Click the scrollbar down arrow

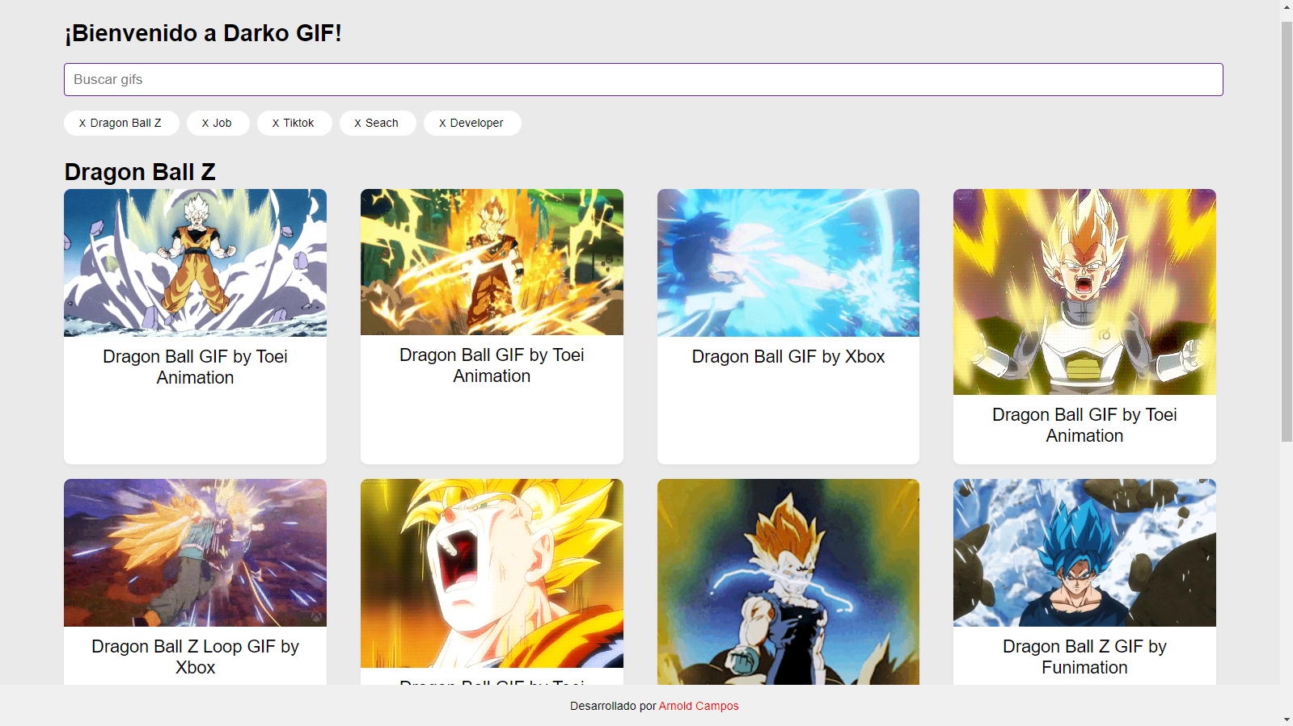[x=1287, y=719]
